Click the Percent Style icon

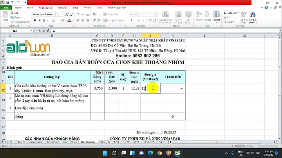coord(138,20)
